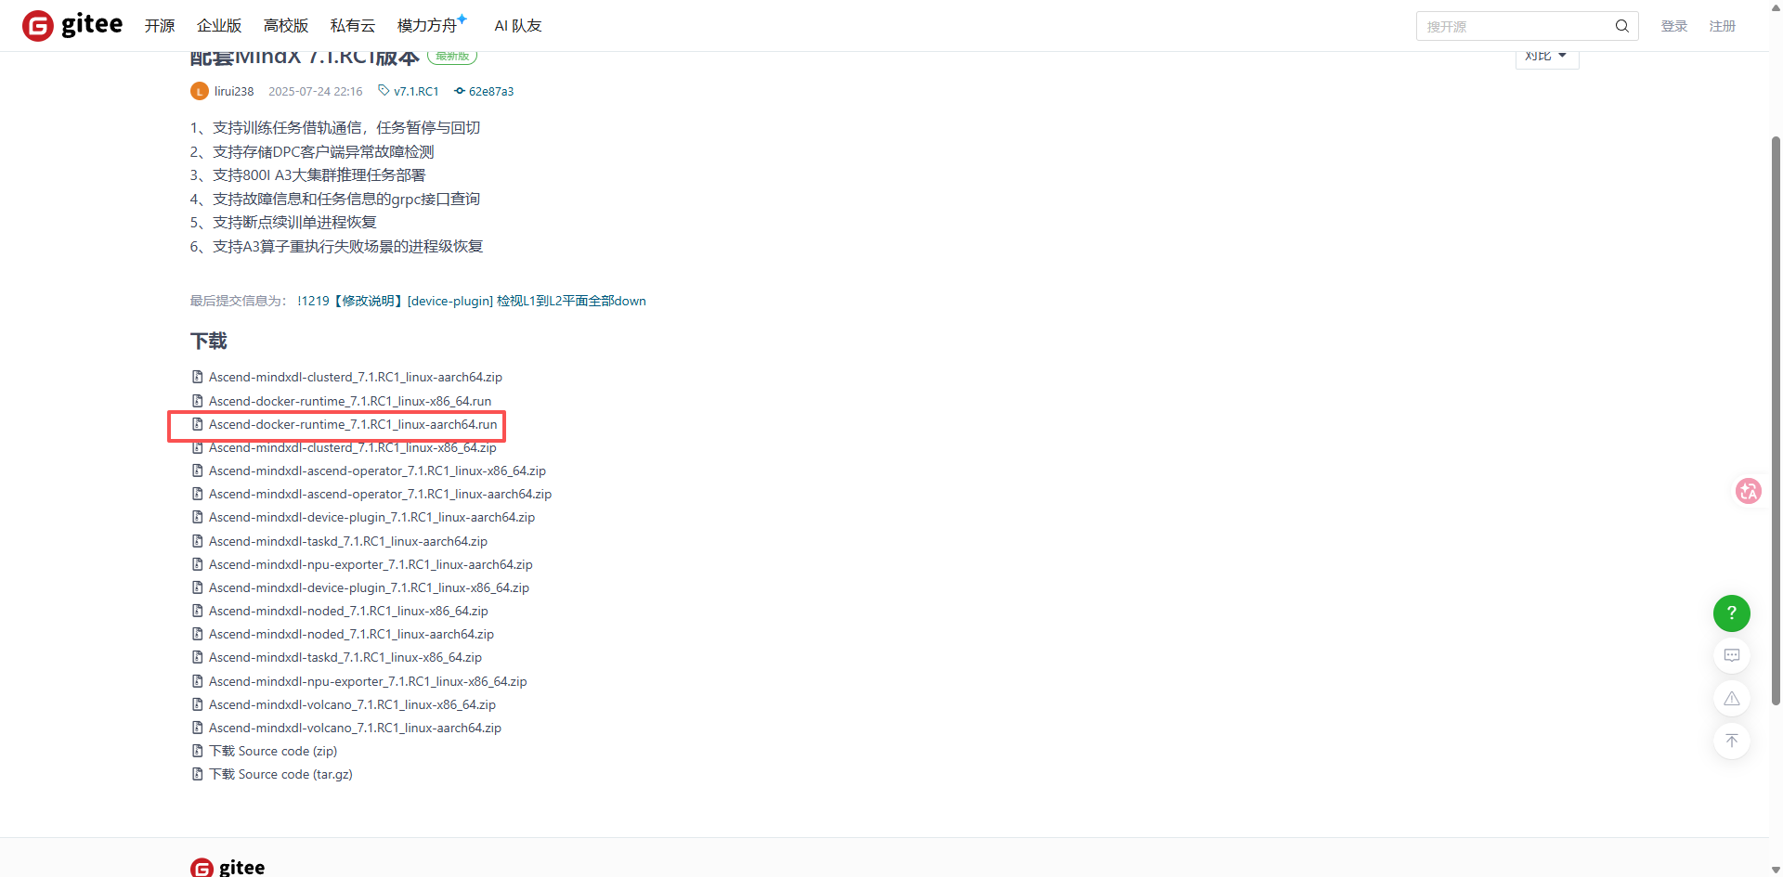1783x877 pixels.
Task: Open the AI 队友 menu
Action: [x=518, y=26]
